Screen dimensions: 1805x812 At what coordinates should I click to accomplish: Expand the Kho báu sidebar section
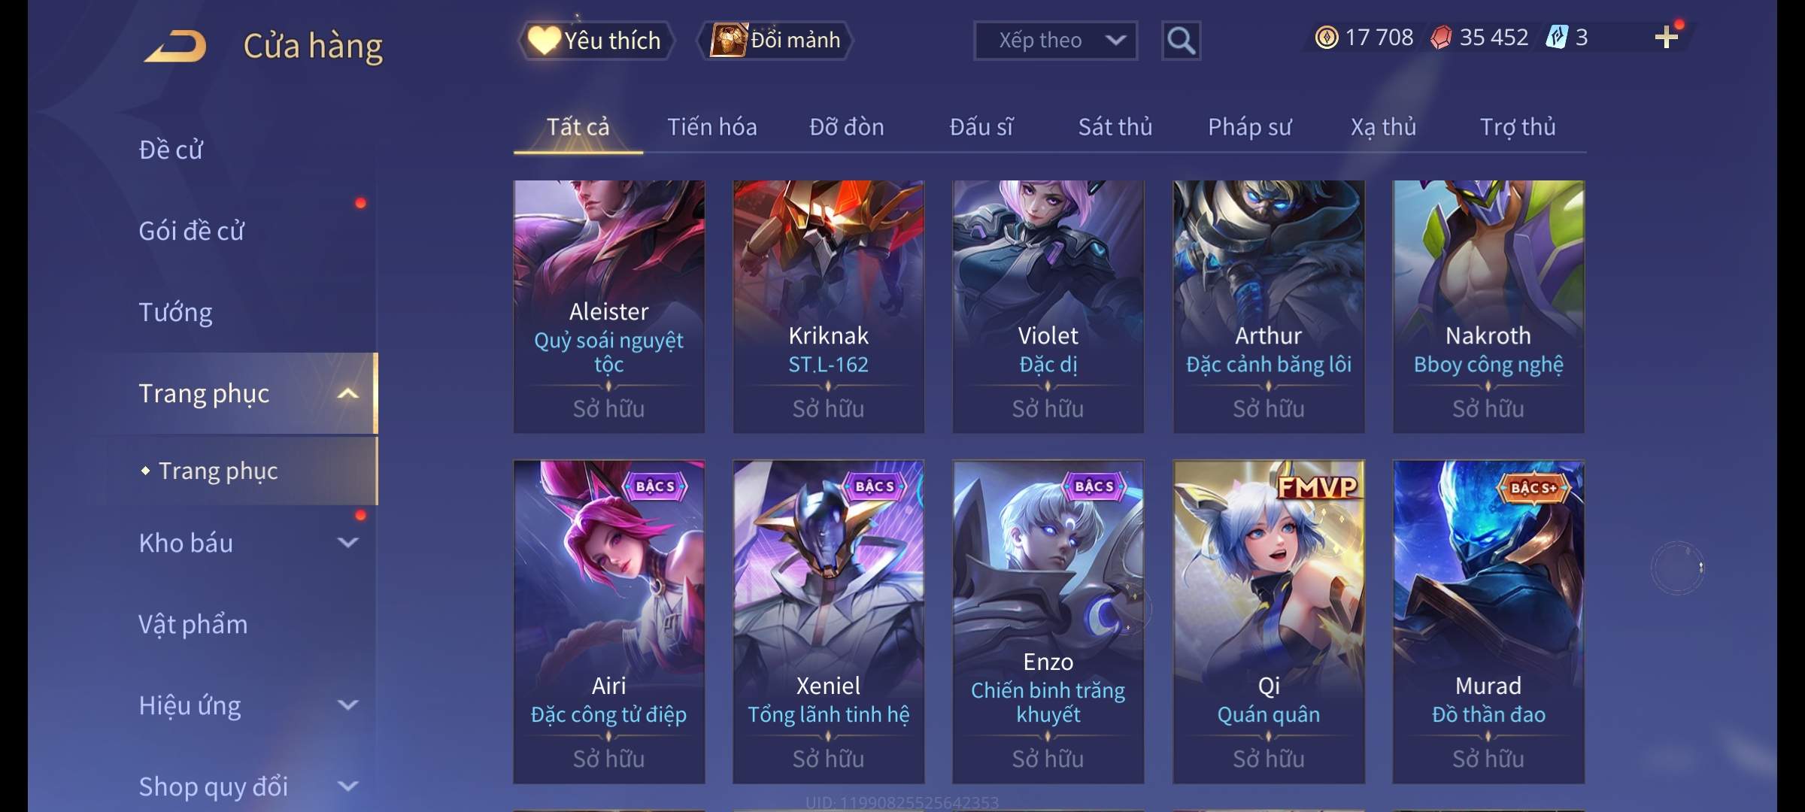[347, 543]
